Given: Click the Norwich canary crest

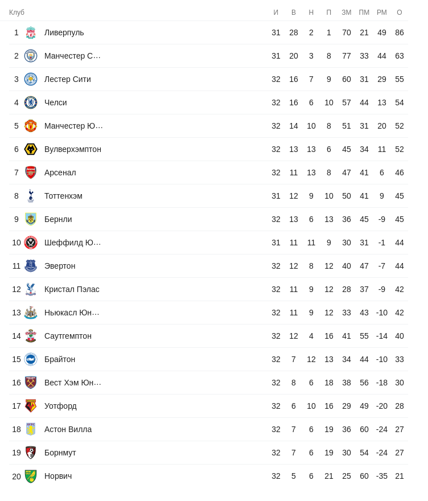Looking at the screenshot, I should coord(31,476).
